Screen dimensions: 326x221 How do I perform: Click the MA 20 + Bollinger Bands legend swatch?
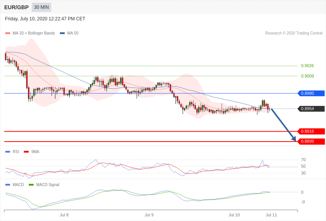pyautogui.click(x=8, y=33)
